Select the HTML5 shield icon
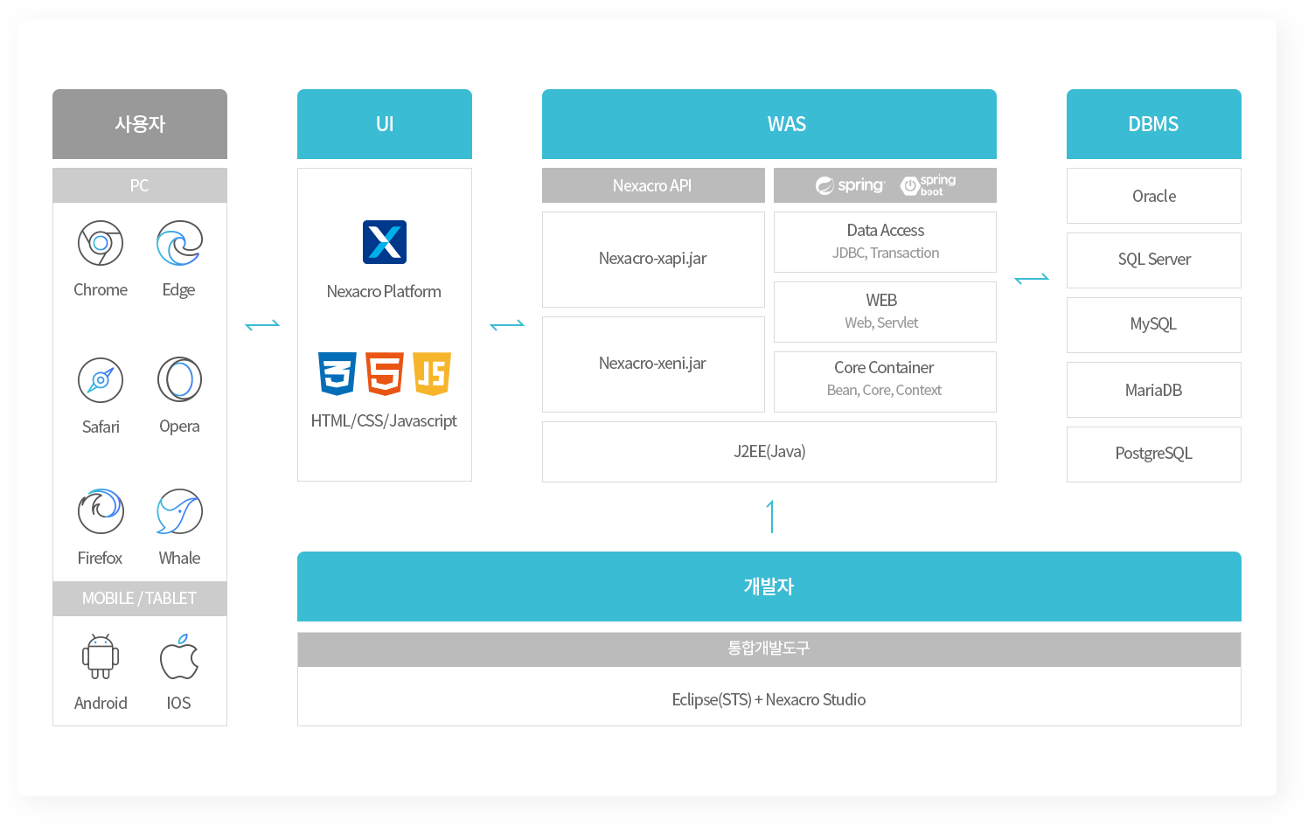The height and width of the screenshot is (826, 1308). click(385, 373)
